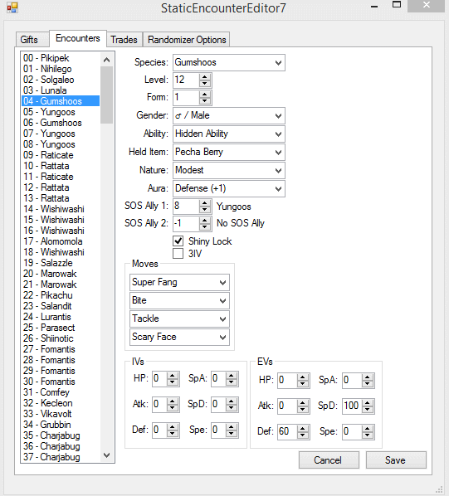
Task: Click the EV Def field showing 60
Action: click(x=288, y=432)
